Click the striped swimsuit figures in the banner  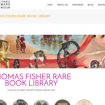pyautogui.click(x=21, y=44)
